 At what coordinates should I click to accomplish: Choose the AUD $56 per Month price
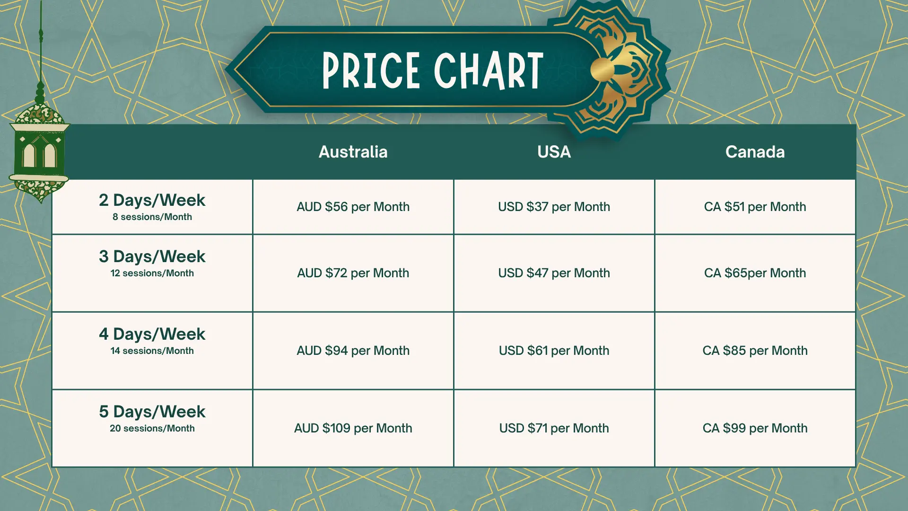(353, 207)
